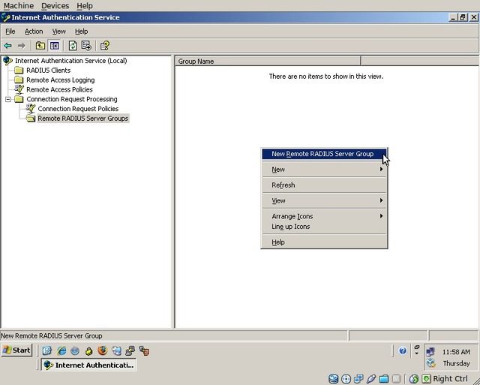
Task: Select Refresh from the context menu
Action: 283,185
